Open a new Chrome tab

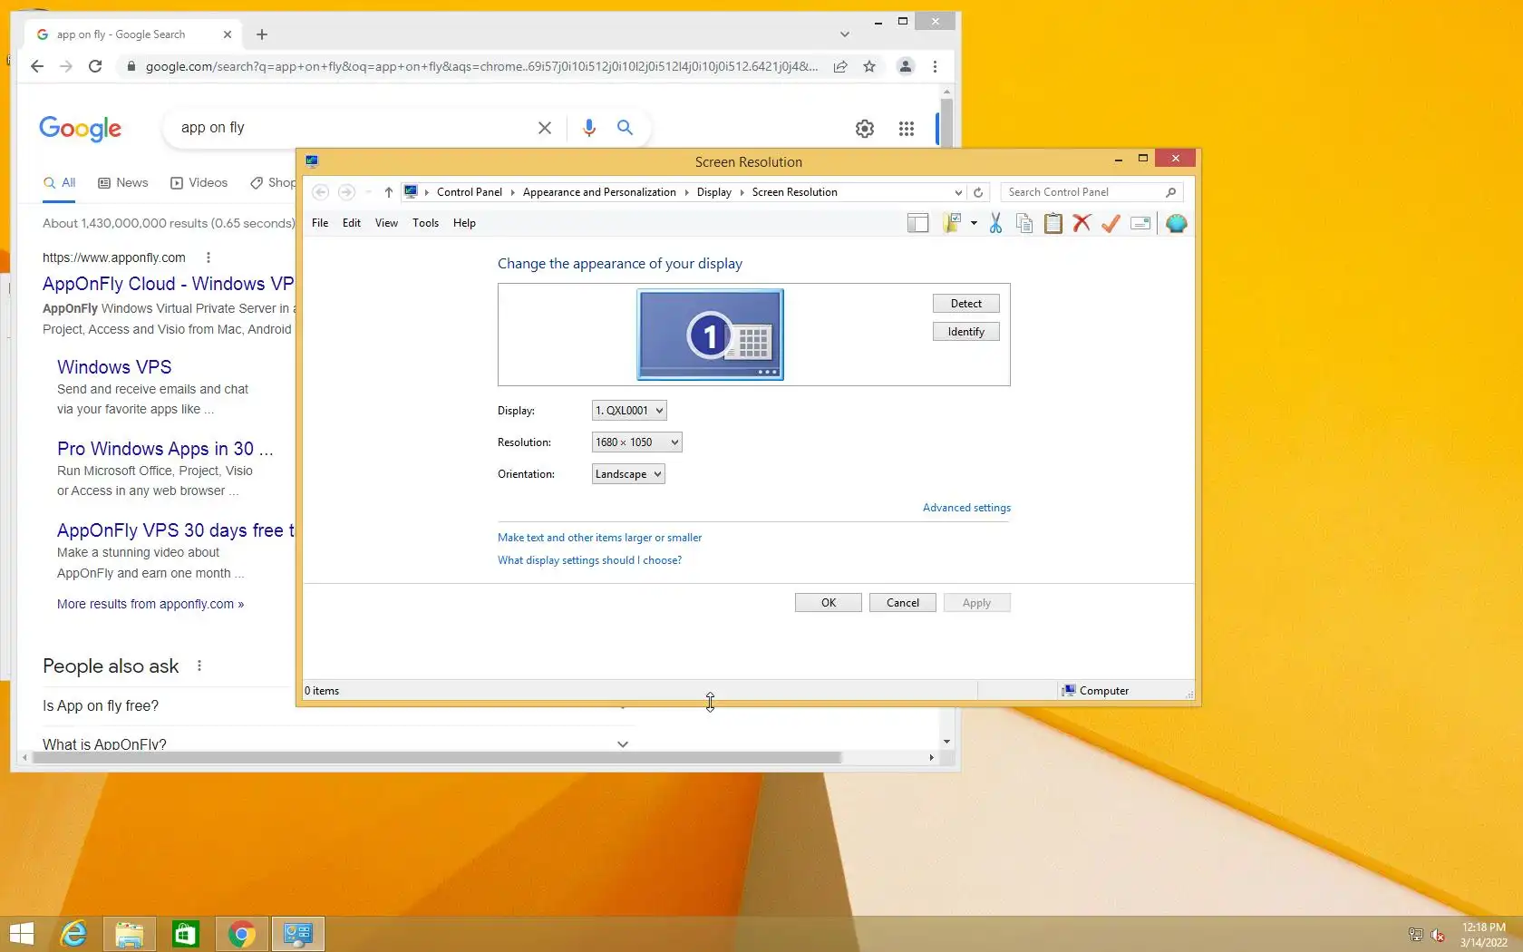(262, 34)
